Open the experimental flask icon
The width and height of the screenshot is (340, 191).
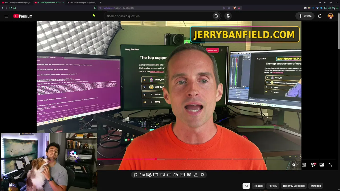click(196, 175)
